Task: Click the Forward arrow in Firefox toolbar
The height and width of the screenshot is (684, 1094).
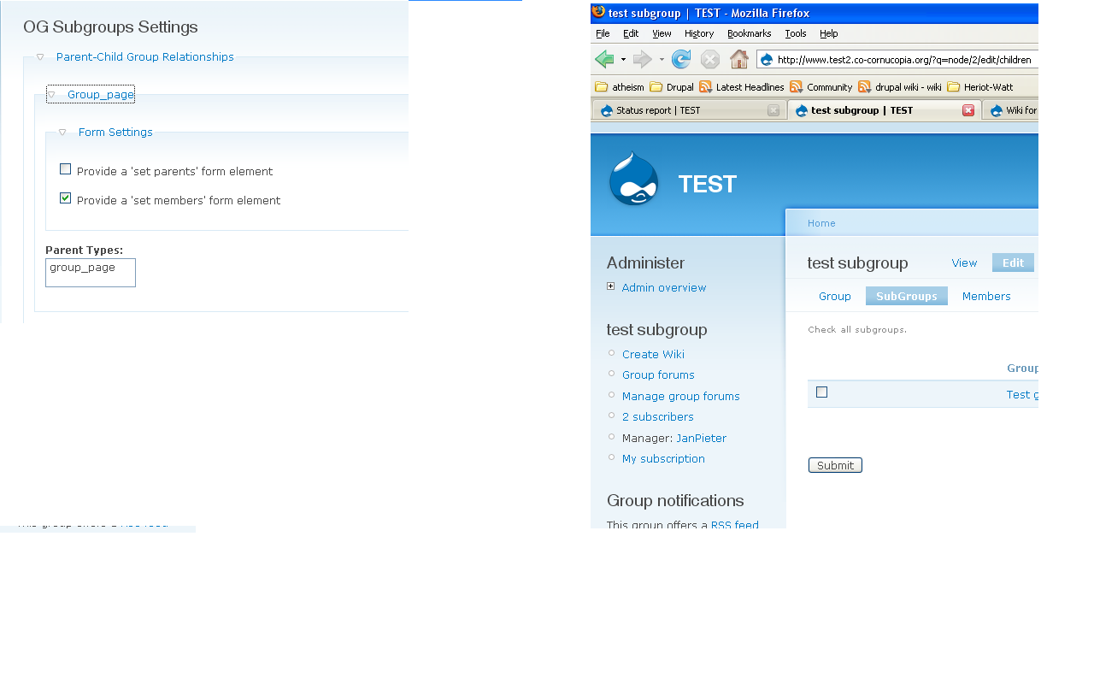Action: 643,59
